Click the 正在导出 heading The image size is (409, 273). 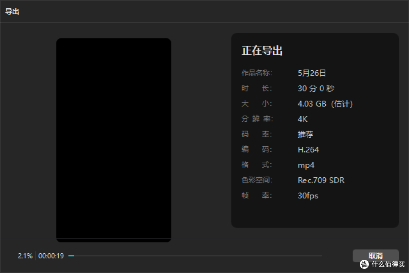click(262, 50)
